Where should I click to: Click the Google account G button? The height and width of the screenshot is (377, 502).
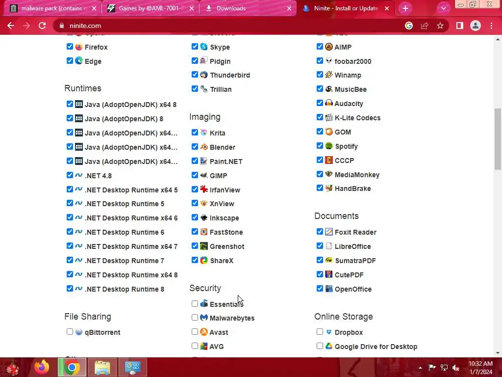[x=409, y=26]
